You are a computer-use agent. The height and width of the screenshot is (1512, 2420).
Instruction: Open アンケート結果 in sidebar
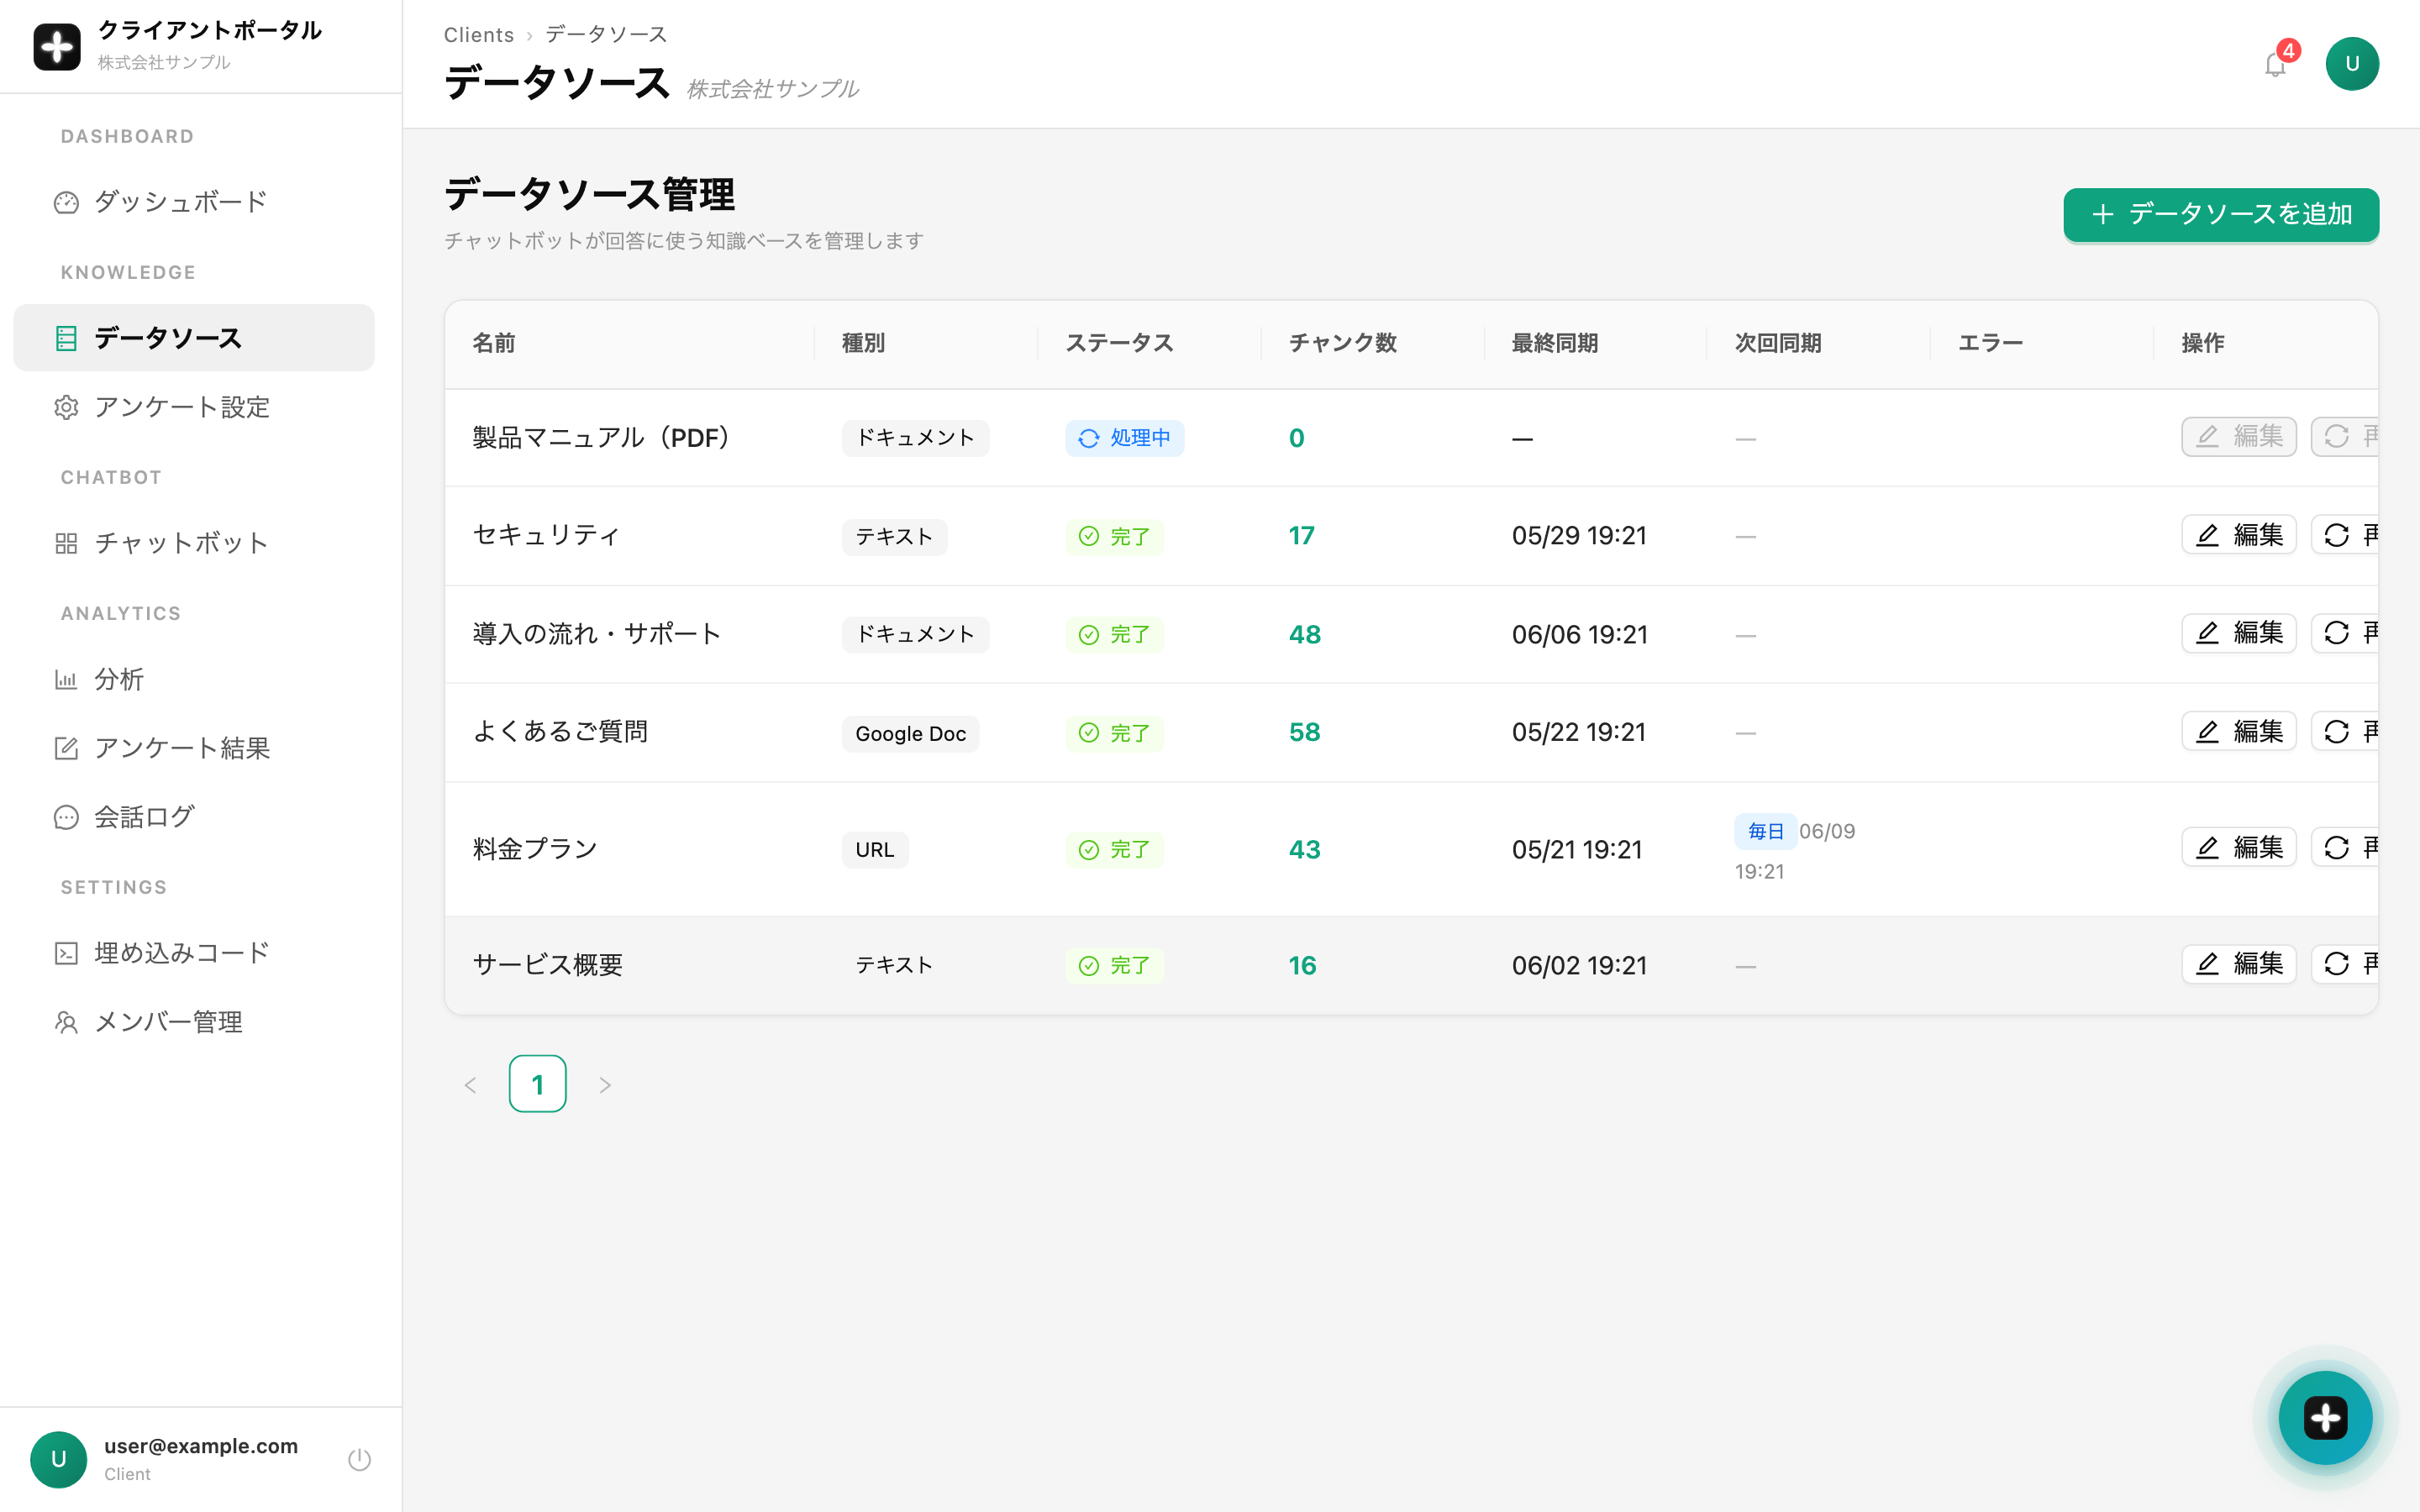pos(194,749)
